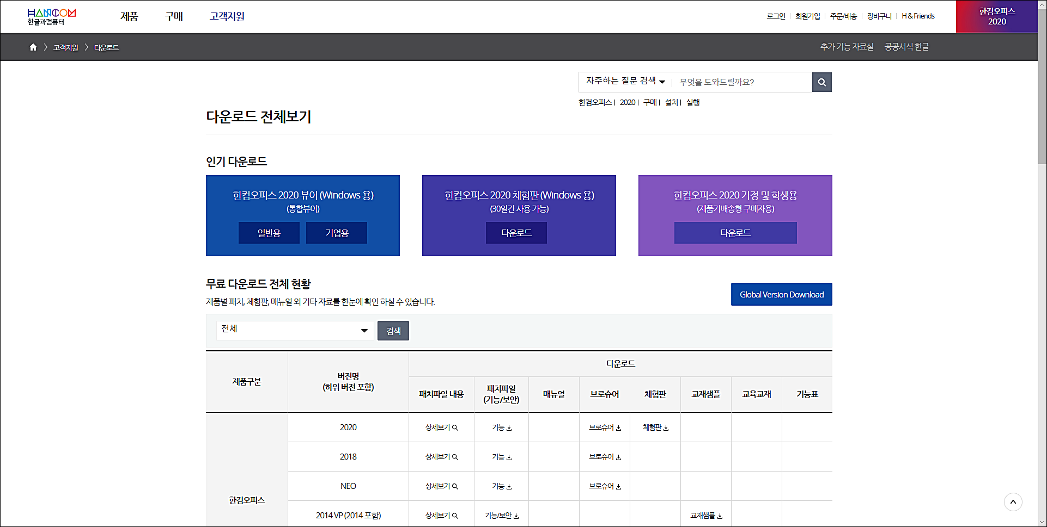Image resolution: width=1047 pixels, height=527 pixels.
Task: Click the 2020 keyword tag
Action: (x=628, y=102)
